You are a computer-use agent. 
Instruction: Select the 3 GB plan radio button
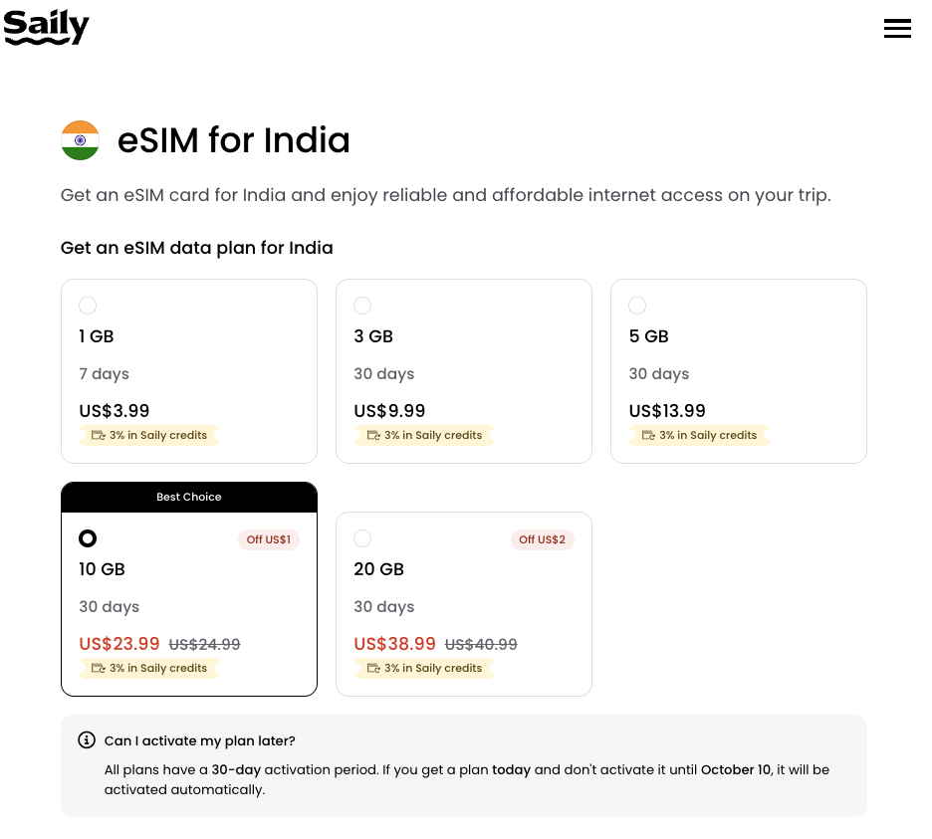(x=362, y=306)
